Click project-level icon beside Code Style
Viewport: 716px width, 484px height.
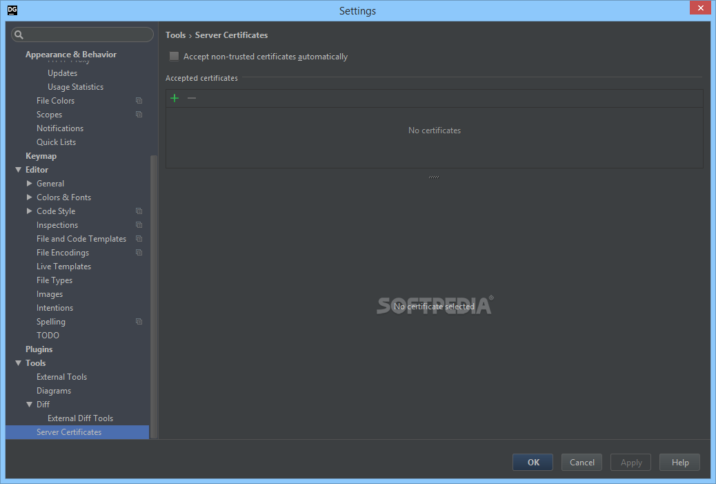(x=139, y=211)
